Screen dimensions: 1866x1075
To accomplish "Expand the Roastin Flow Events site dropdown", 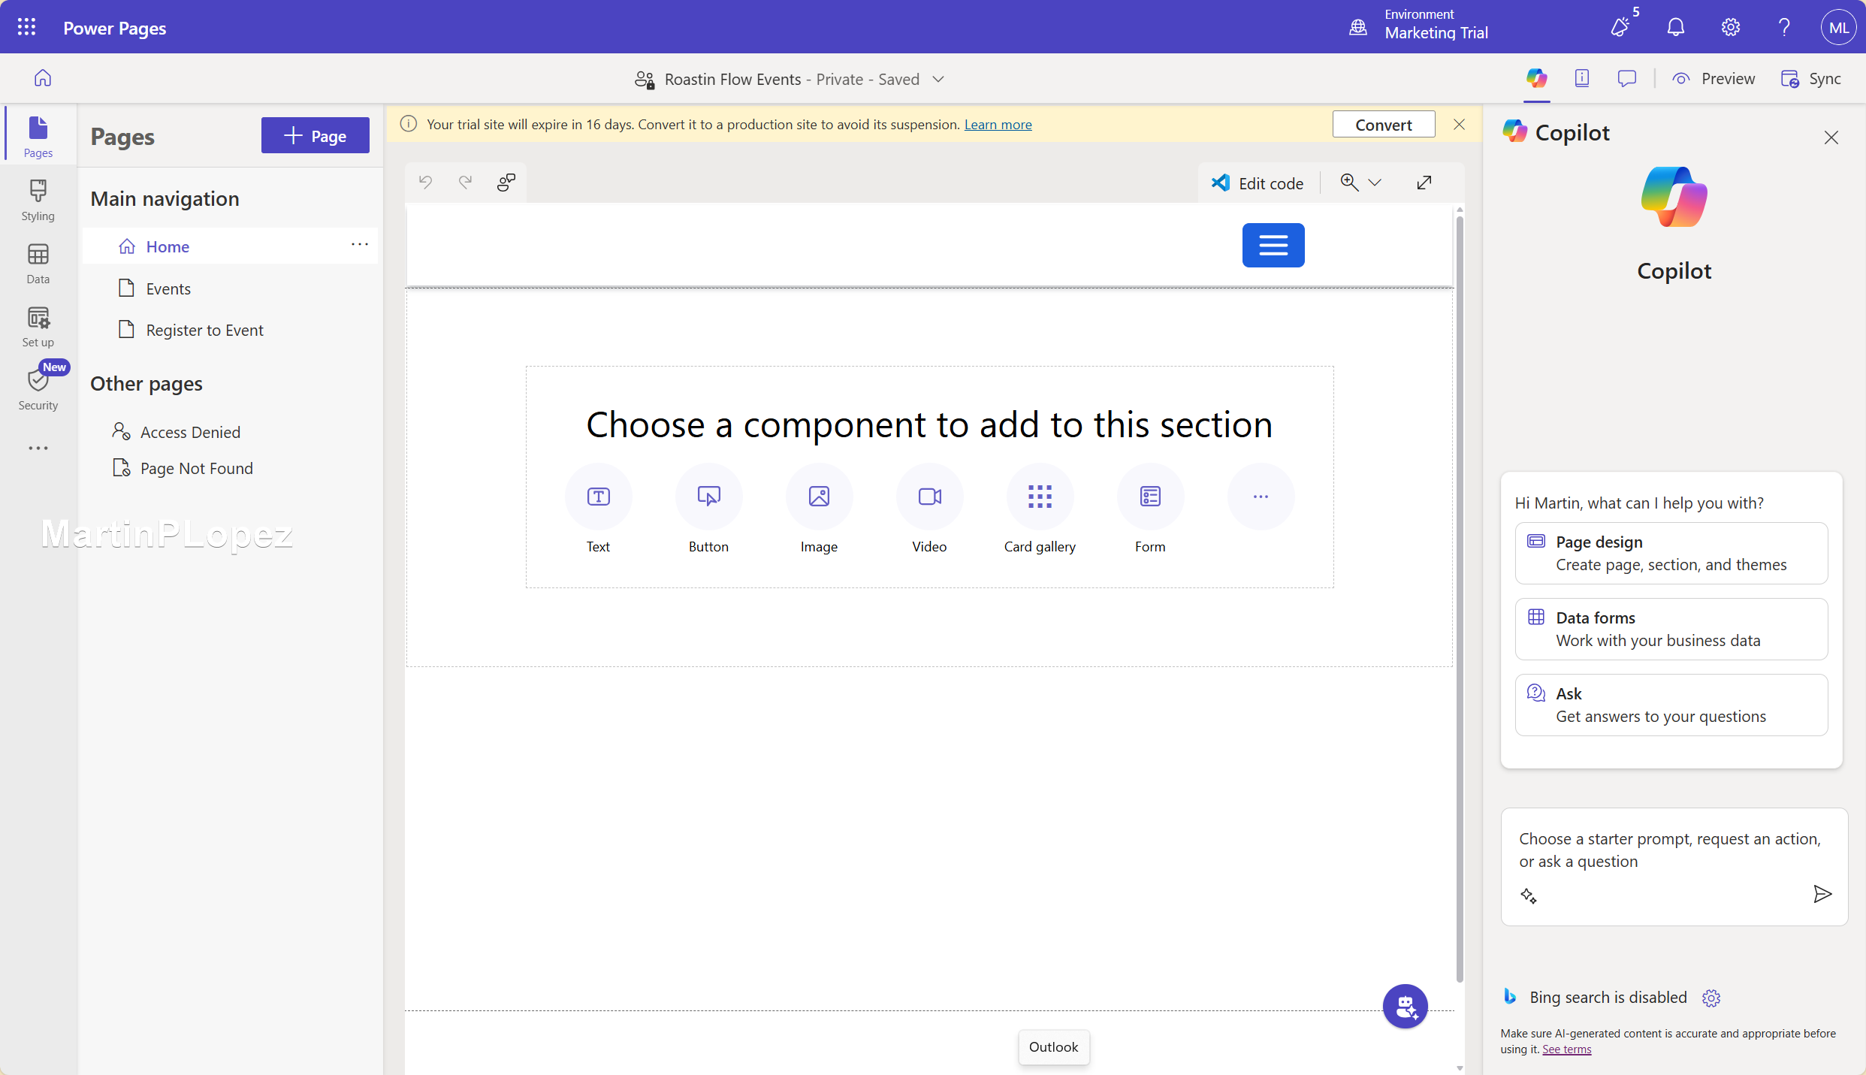I will [x=938, y=79].
